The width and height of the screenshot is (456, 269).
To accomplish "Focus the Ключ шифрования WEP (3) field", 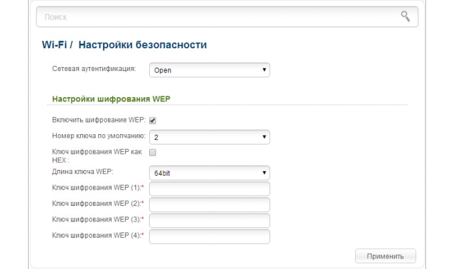I will (x=209, y=221).
